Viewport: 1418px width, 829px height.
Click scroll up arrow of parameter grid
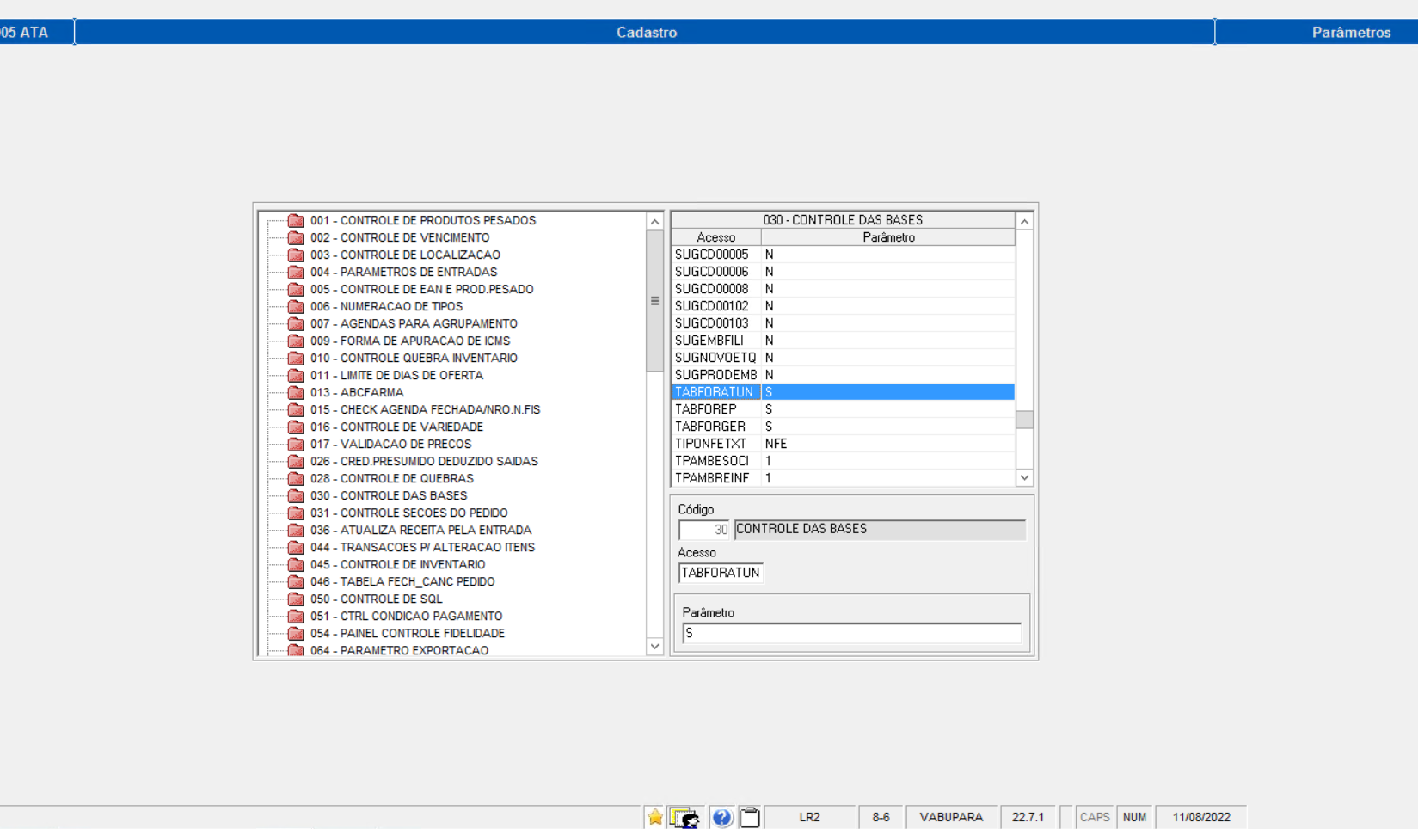[1024, 222]
